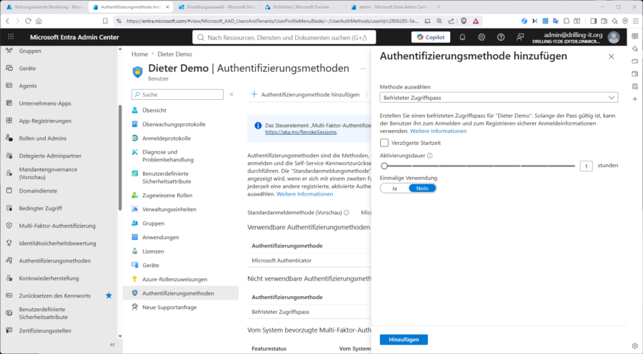The image size is (643, 354).
Task: Close the Authentifizierungsmethode hinzufügen panel
Action: pos(611,56)
